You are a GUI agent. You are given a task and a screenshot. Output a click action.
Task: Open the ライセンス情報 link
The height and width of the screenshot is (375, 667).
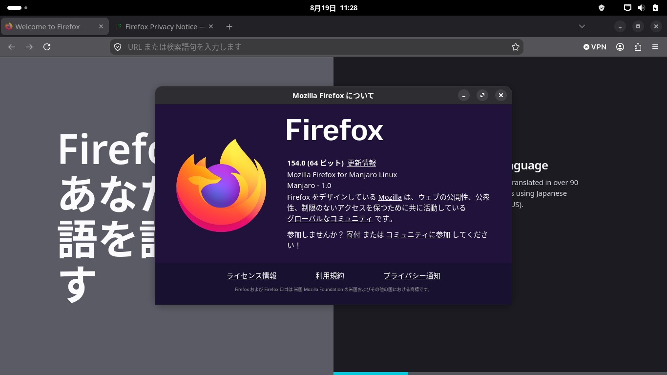[251, 276]
